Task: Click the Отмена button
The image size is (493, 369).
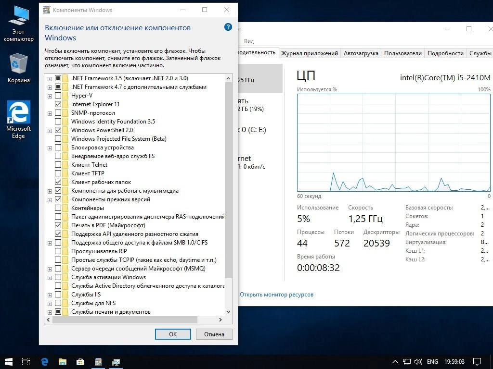Action: (214, 334)
